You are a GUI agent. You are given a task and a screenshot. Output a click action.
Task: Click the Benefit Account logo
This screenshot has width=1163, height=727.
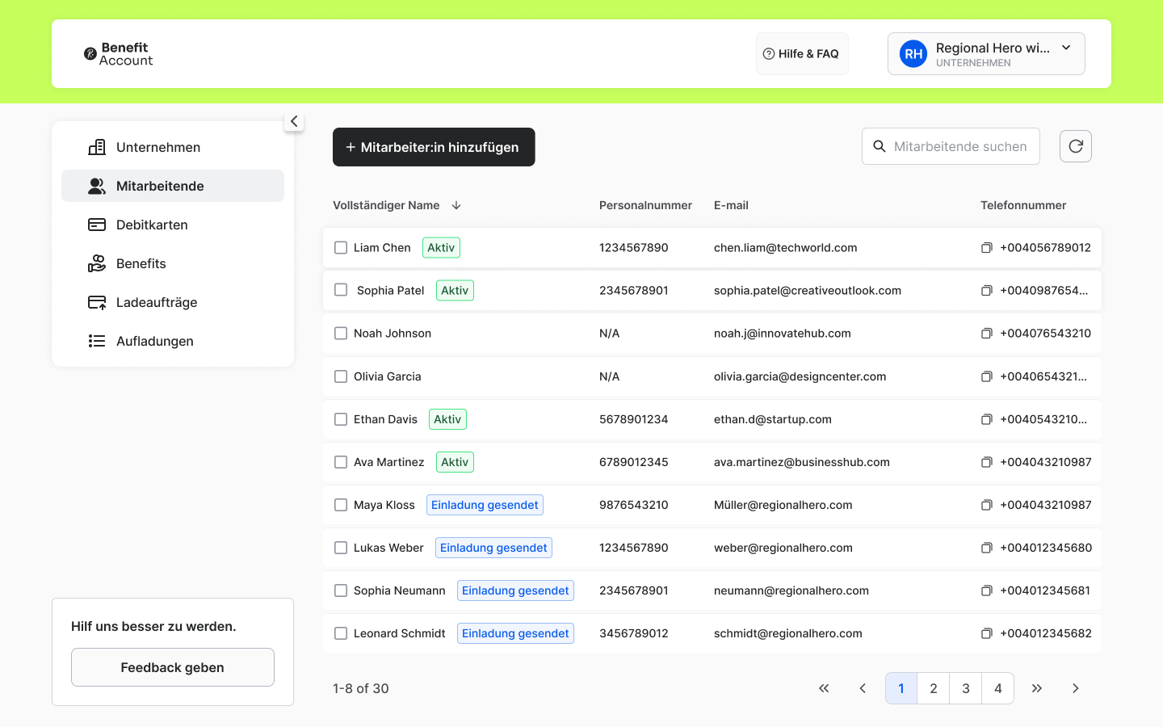[119, 54]
